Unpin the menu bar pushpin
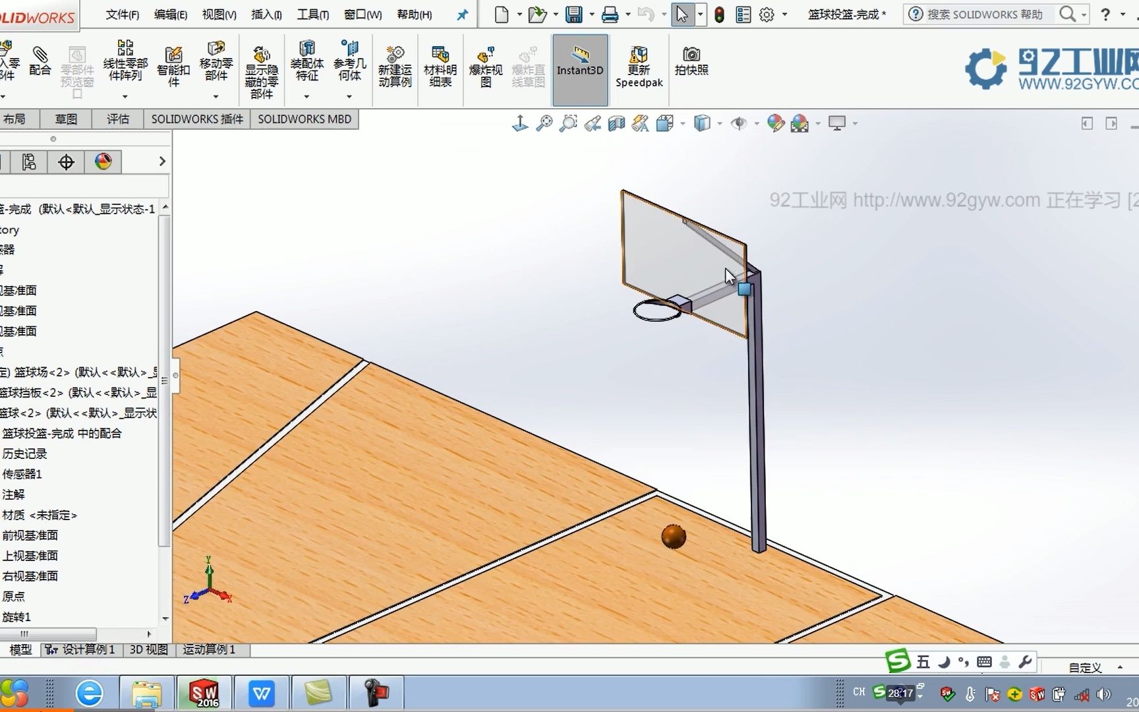The width and height of the screenshot is (1139, 712). coord(462,14)
